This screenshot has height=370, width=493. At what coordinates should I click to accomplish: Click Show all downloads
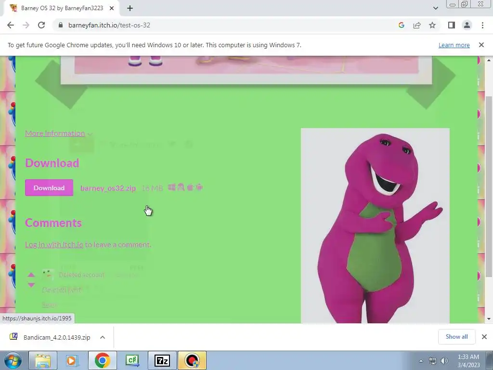coord(456,337)
